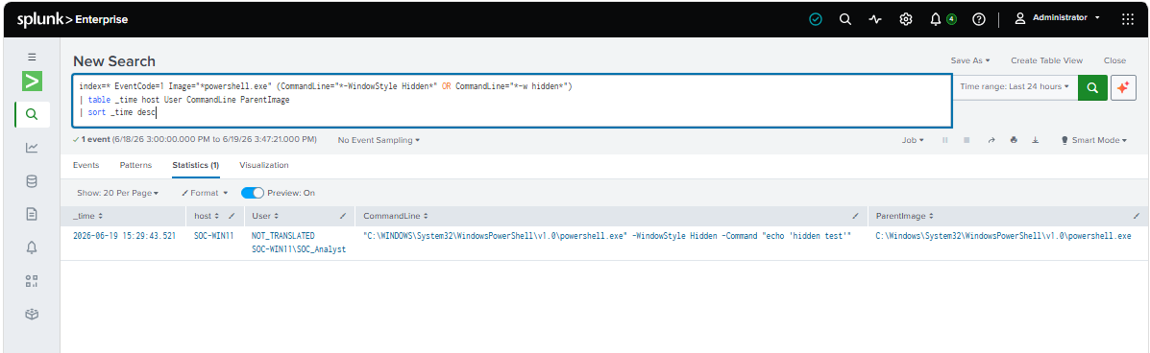This screenshot has height=353, width=1150.
Task: Click the ParentImage powershell.exe path cell
Action: click(x=1003, y=236)
